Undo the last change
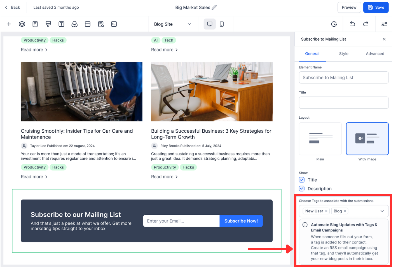This screenshot has width=398, height=267. coord(352,24)
